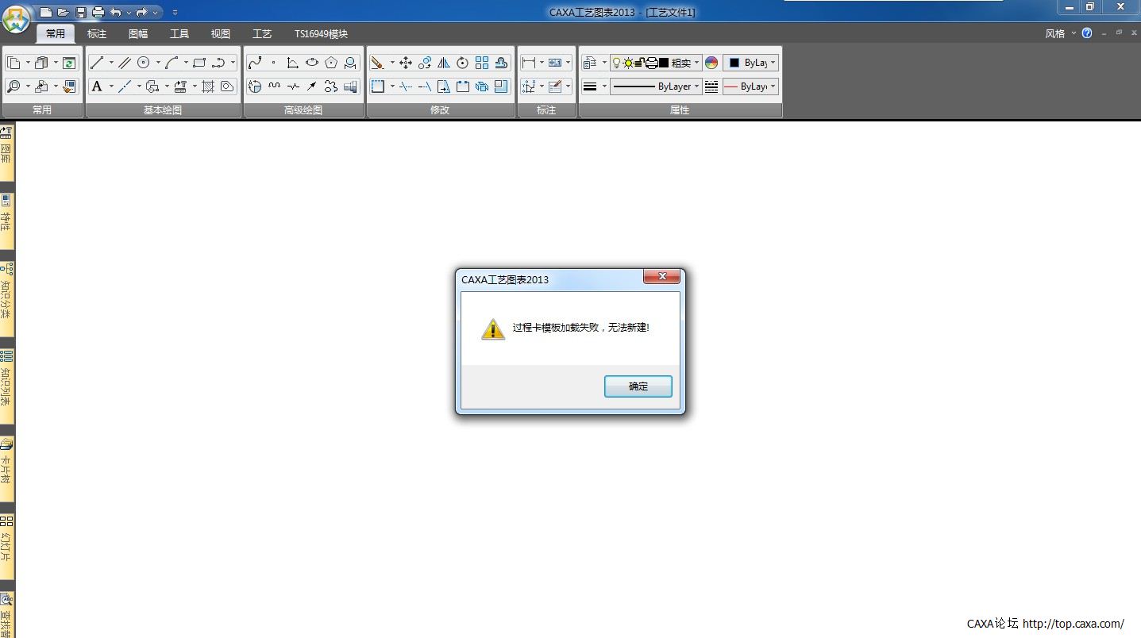
Task: Select the Rectangle drawing tool
Action: coord(199,63)
